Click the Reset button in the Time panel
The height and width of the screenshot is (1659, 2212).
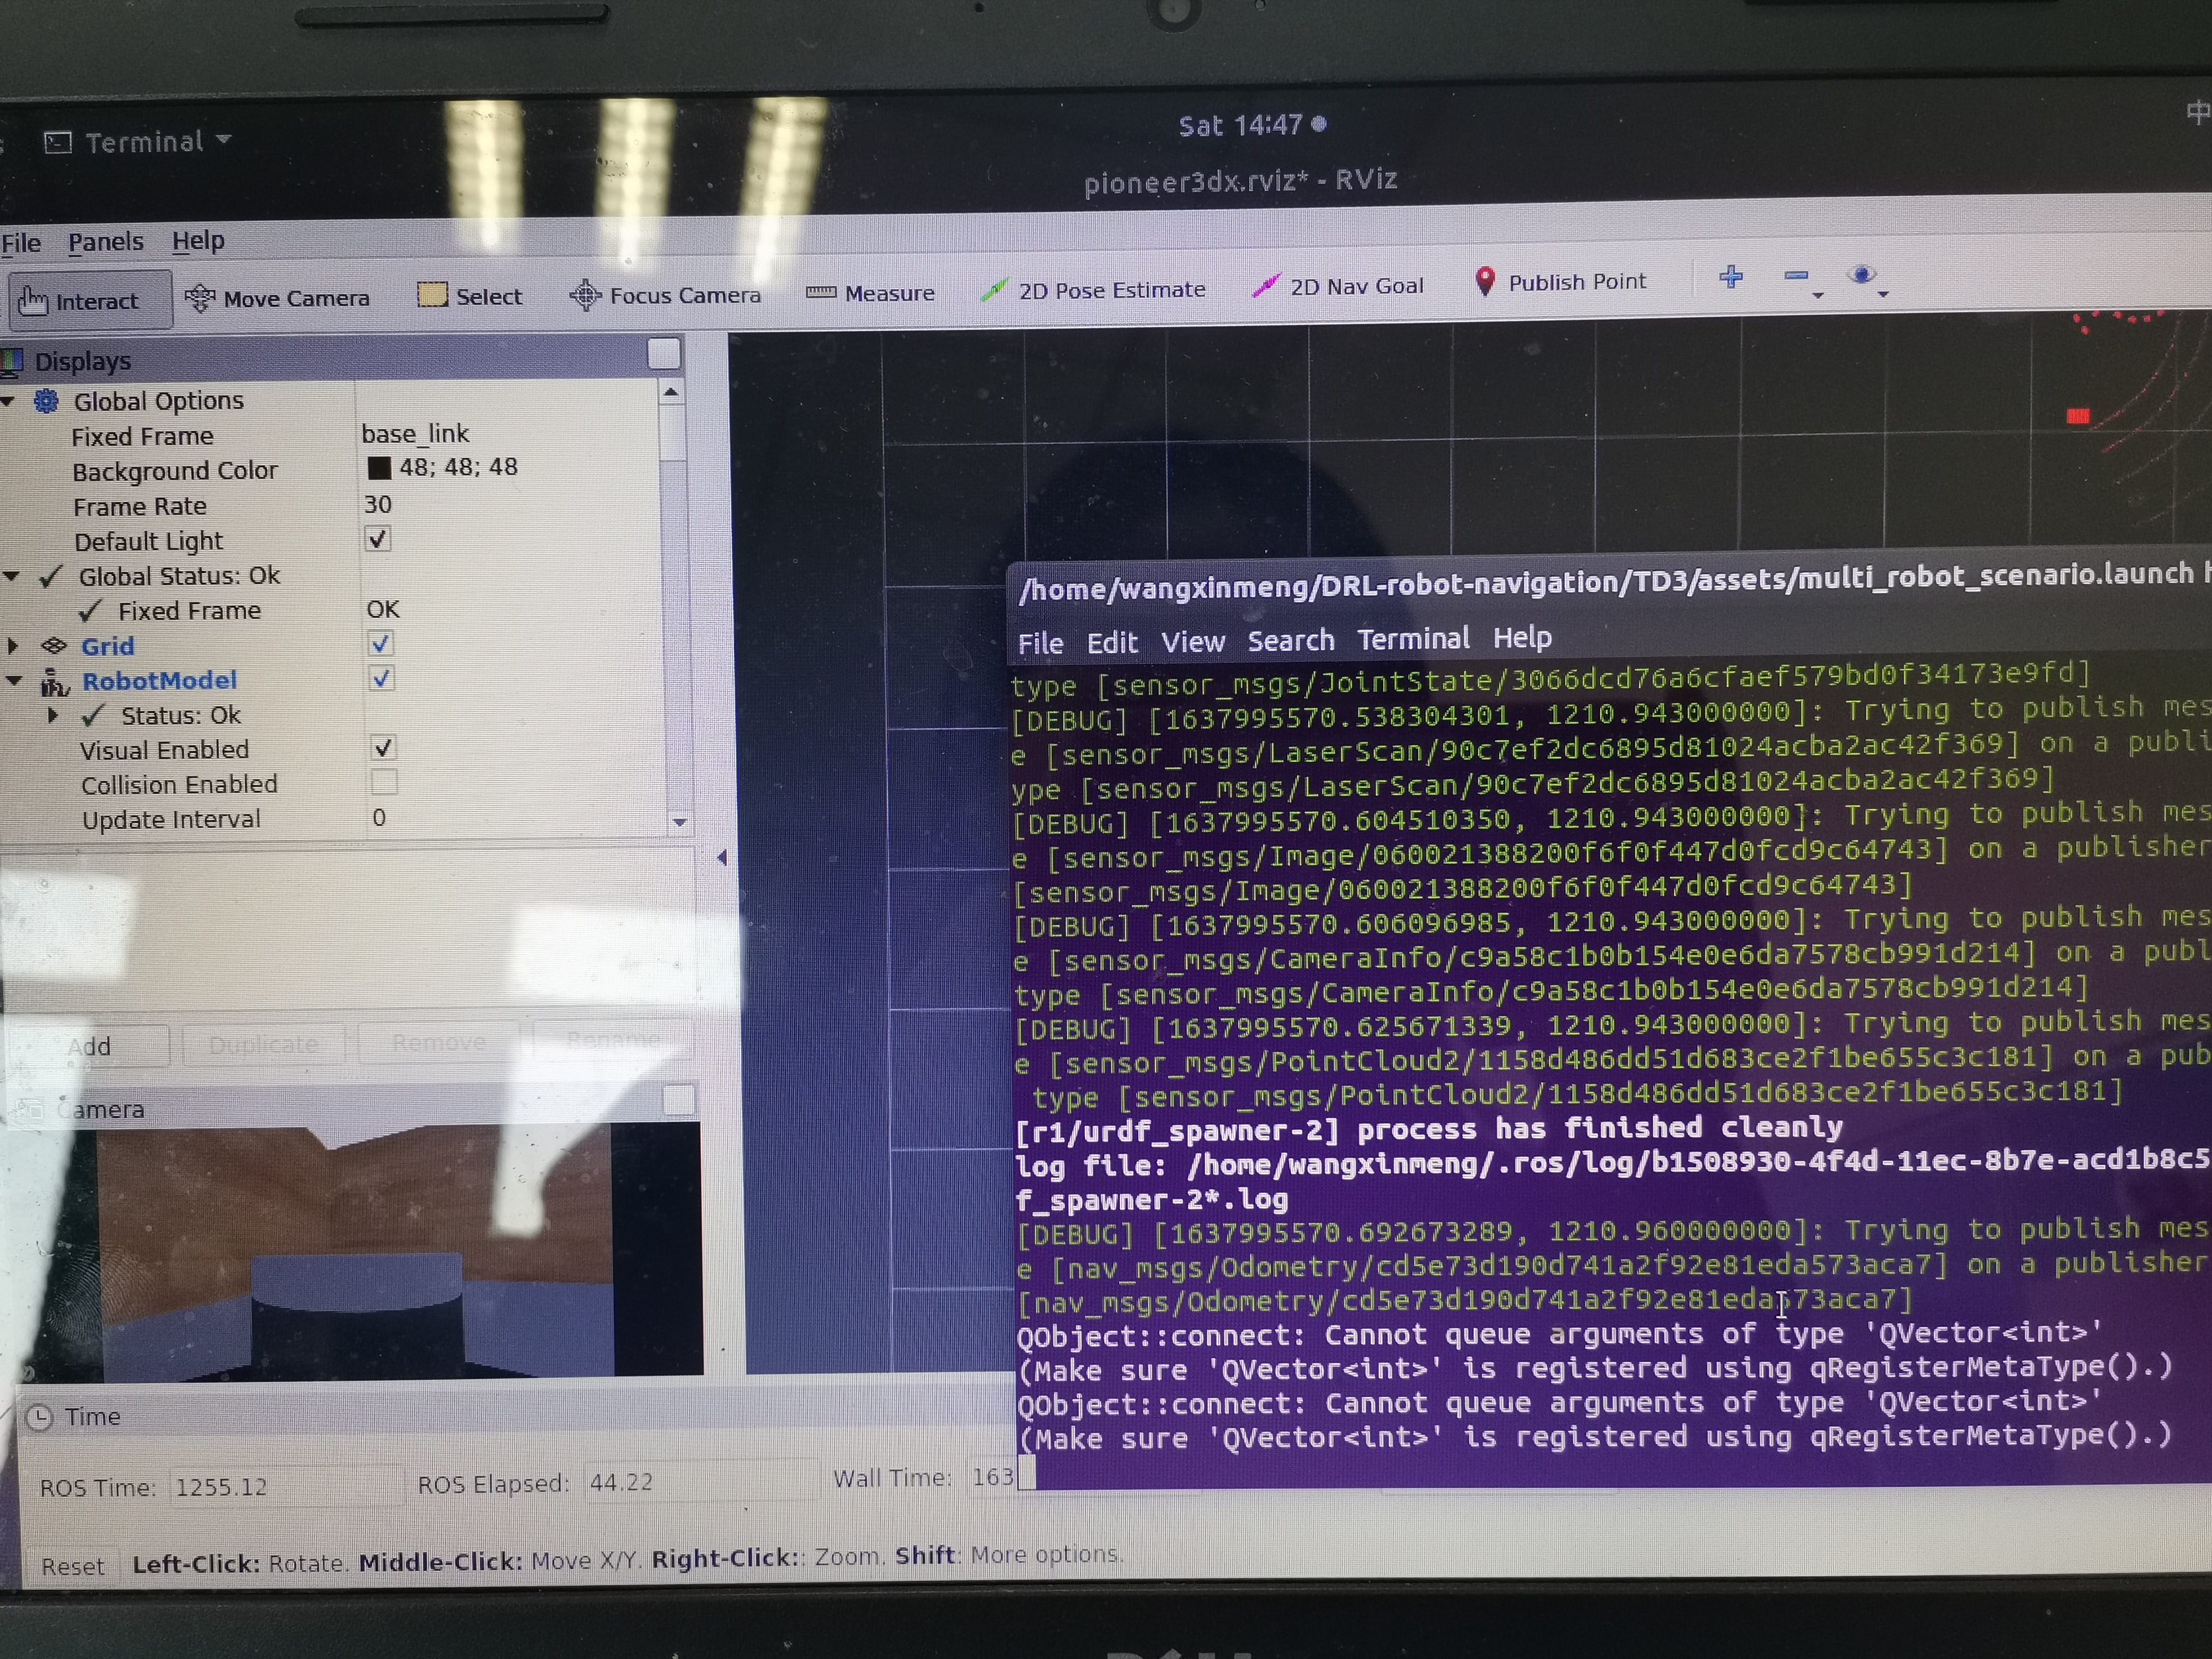pyautogui.click(x=72, y=1566)
